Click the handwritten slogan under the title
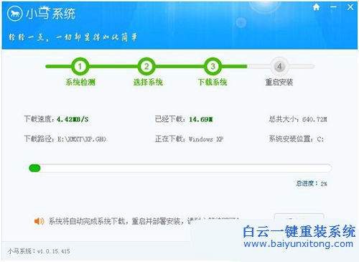 (73, 37)
